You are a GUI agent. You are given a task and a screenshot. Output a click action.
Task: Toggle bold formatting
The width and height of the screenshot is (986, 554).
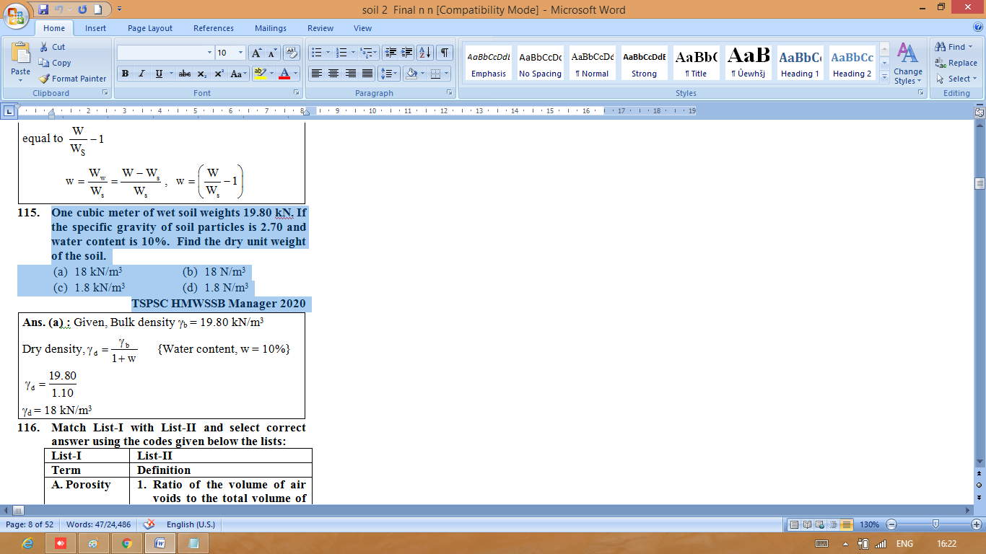click(125, 74)
